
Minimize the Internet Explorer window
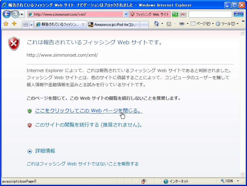227,5
